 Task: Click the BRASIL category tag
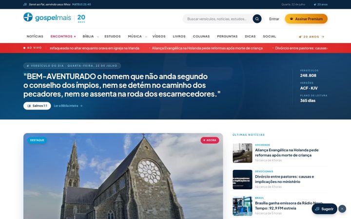pos(259,198)
